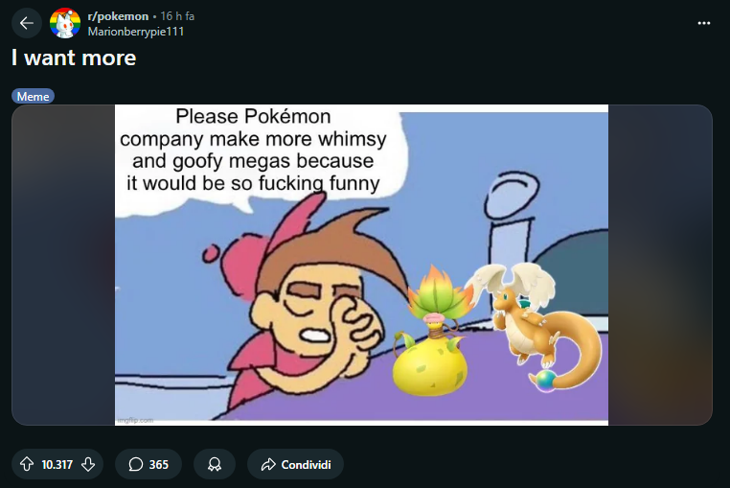The height and width of the screenshot is (488, 730).
Task: Upvote the post
Action: 27,464
